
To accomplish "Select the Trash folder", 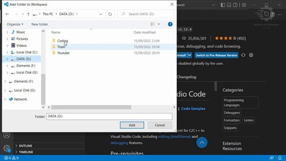I will pos(61,47).
